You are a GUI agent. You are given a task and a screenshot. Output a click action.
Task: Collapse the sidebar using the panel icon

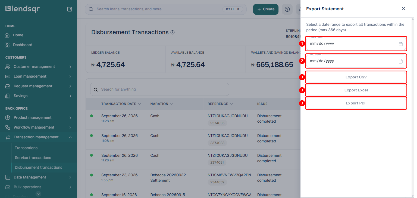pyautogui.click(x=70, y=9)
